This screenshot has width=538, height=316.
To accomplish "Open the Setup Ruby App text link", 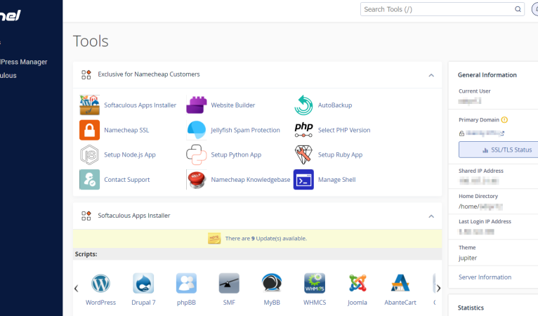I will coord(340,154).
